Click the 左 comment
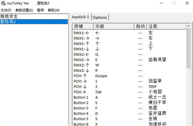The height and width of the screenshot is (126, 193). [x=151, y=33]
